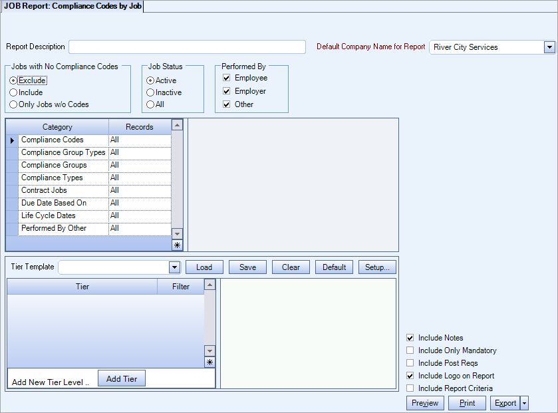Open the Export split-button arrow
The height and width of the screenshot is (413, 558).
pyautogui.click(x=523, y=403)
